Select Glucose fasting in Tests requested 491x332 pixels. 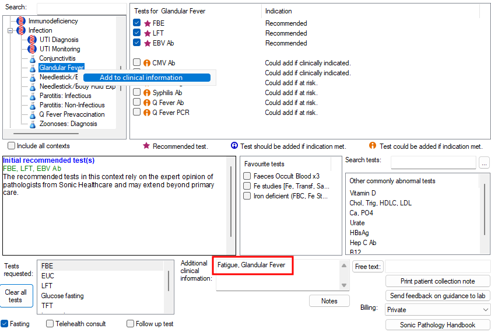(62, 296)
